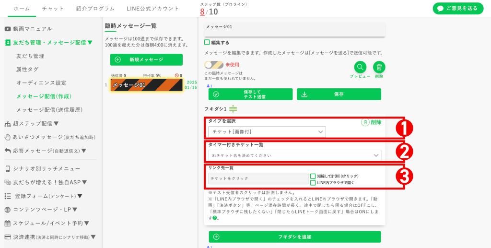Click the スケジュール calendar icon
Viewport: 491px width, 248px height.
(8, 223)
